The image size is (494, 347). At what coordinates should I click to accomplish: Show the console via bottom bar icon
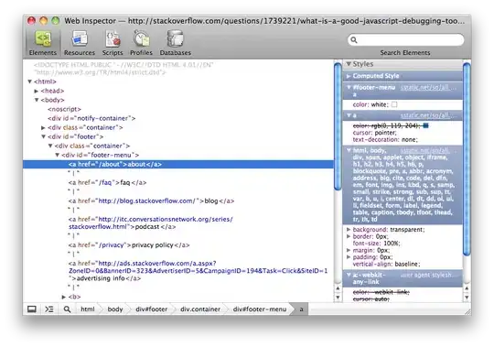coord(49,309)
